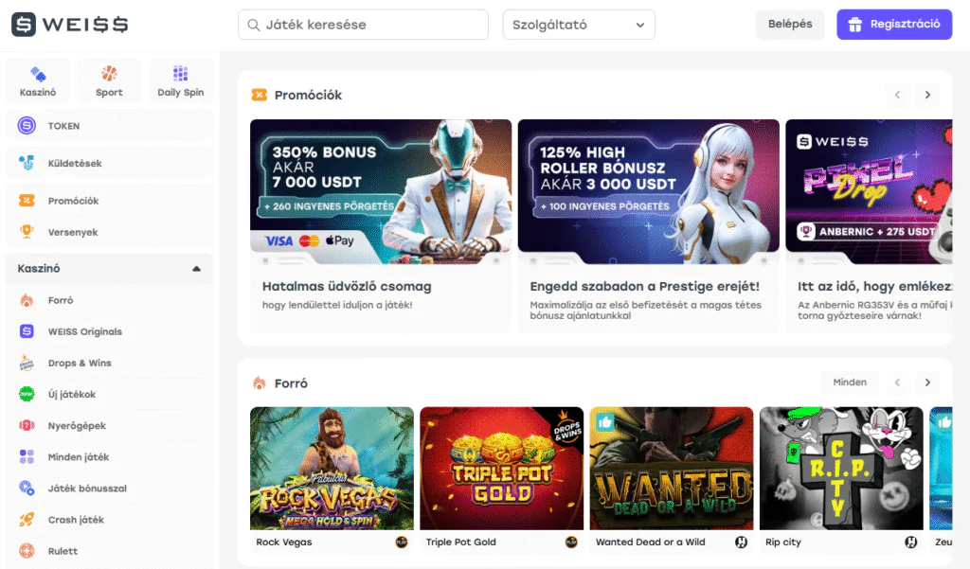Click the Minden button in Forró section

[x=850, y=382]
